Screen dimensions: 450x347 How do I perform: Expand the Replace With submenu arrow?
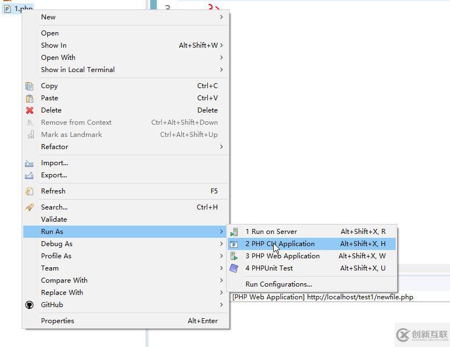click(221, 293)
